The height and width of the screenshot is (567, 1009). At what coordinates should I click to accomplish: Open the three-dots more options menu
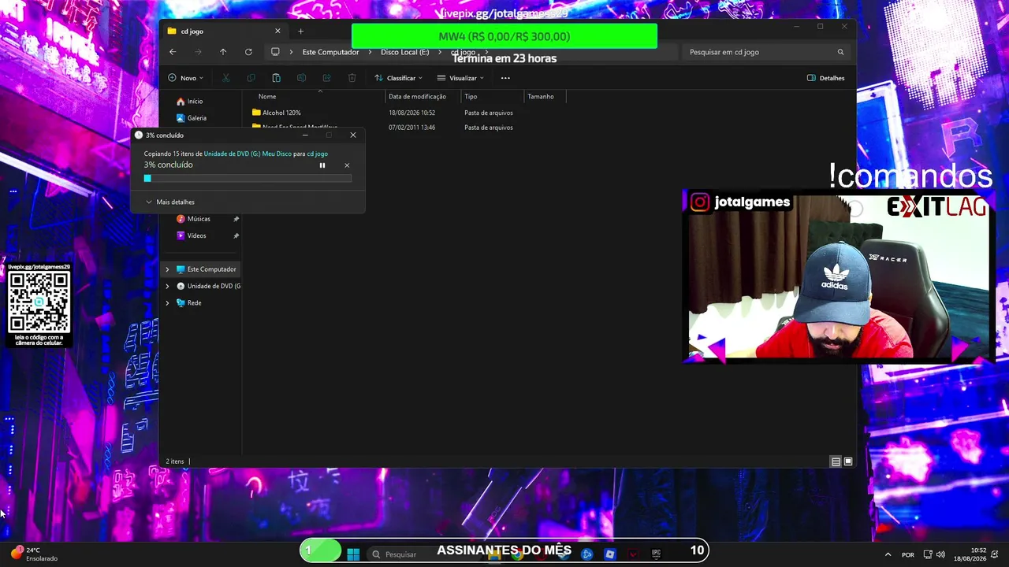click(505, 78)
